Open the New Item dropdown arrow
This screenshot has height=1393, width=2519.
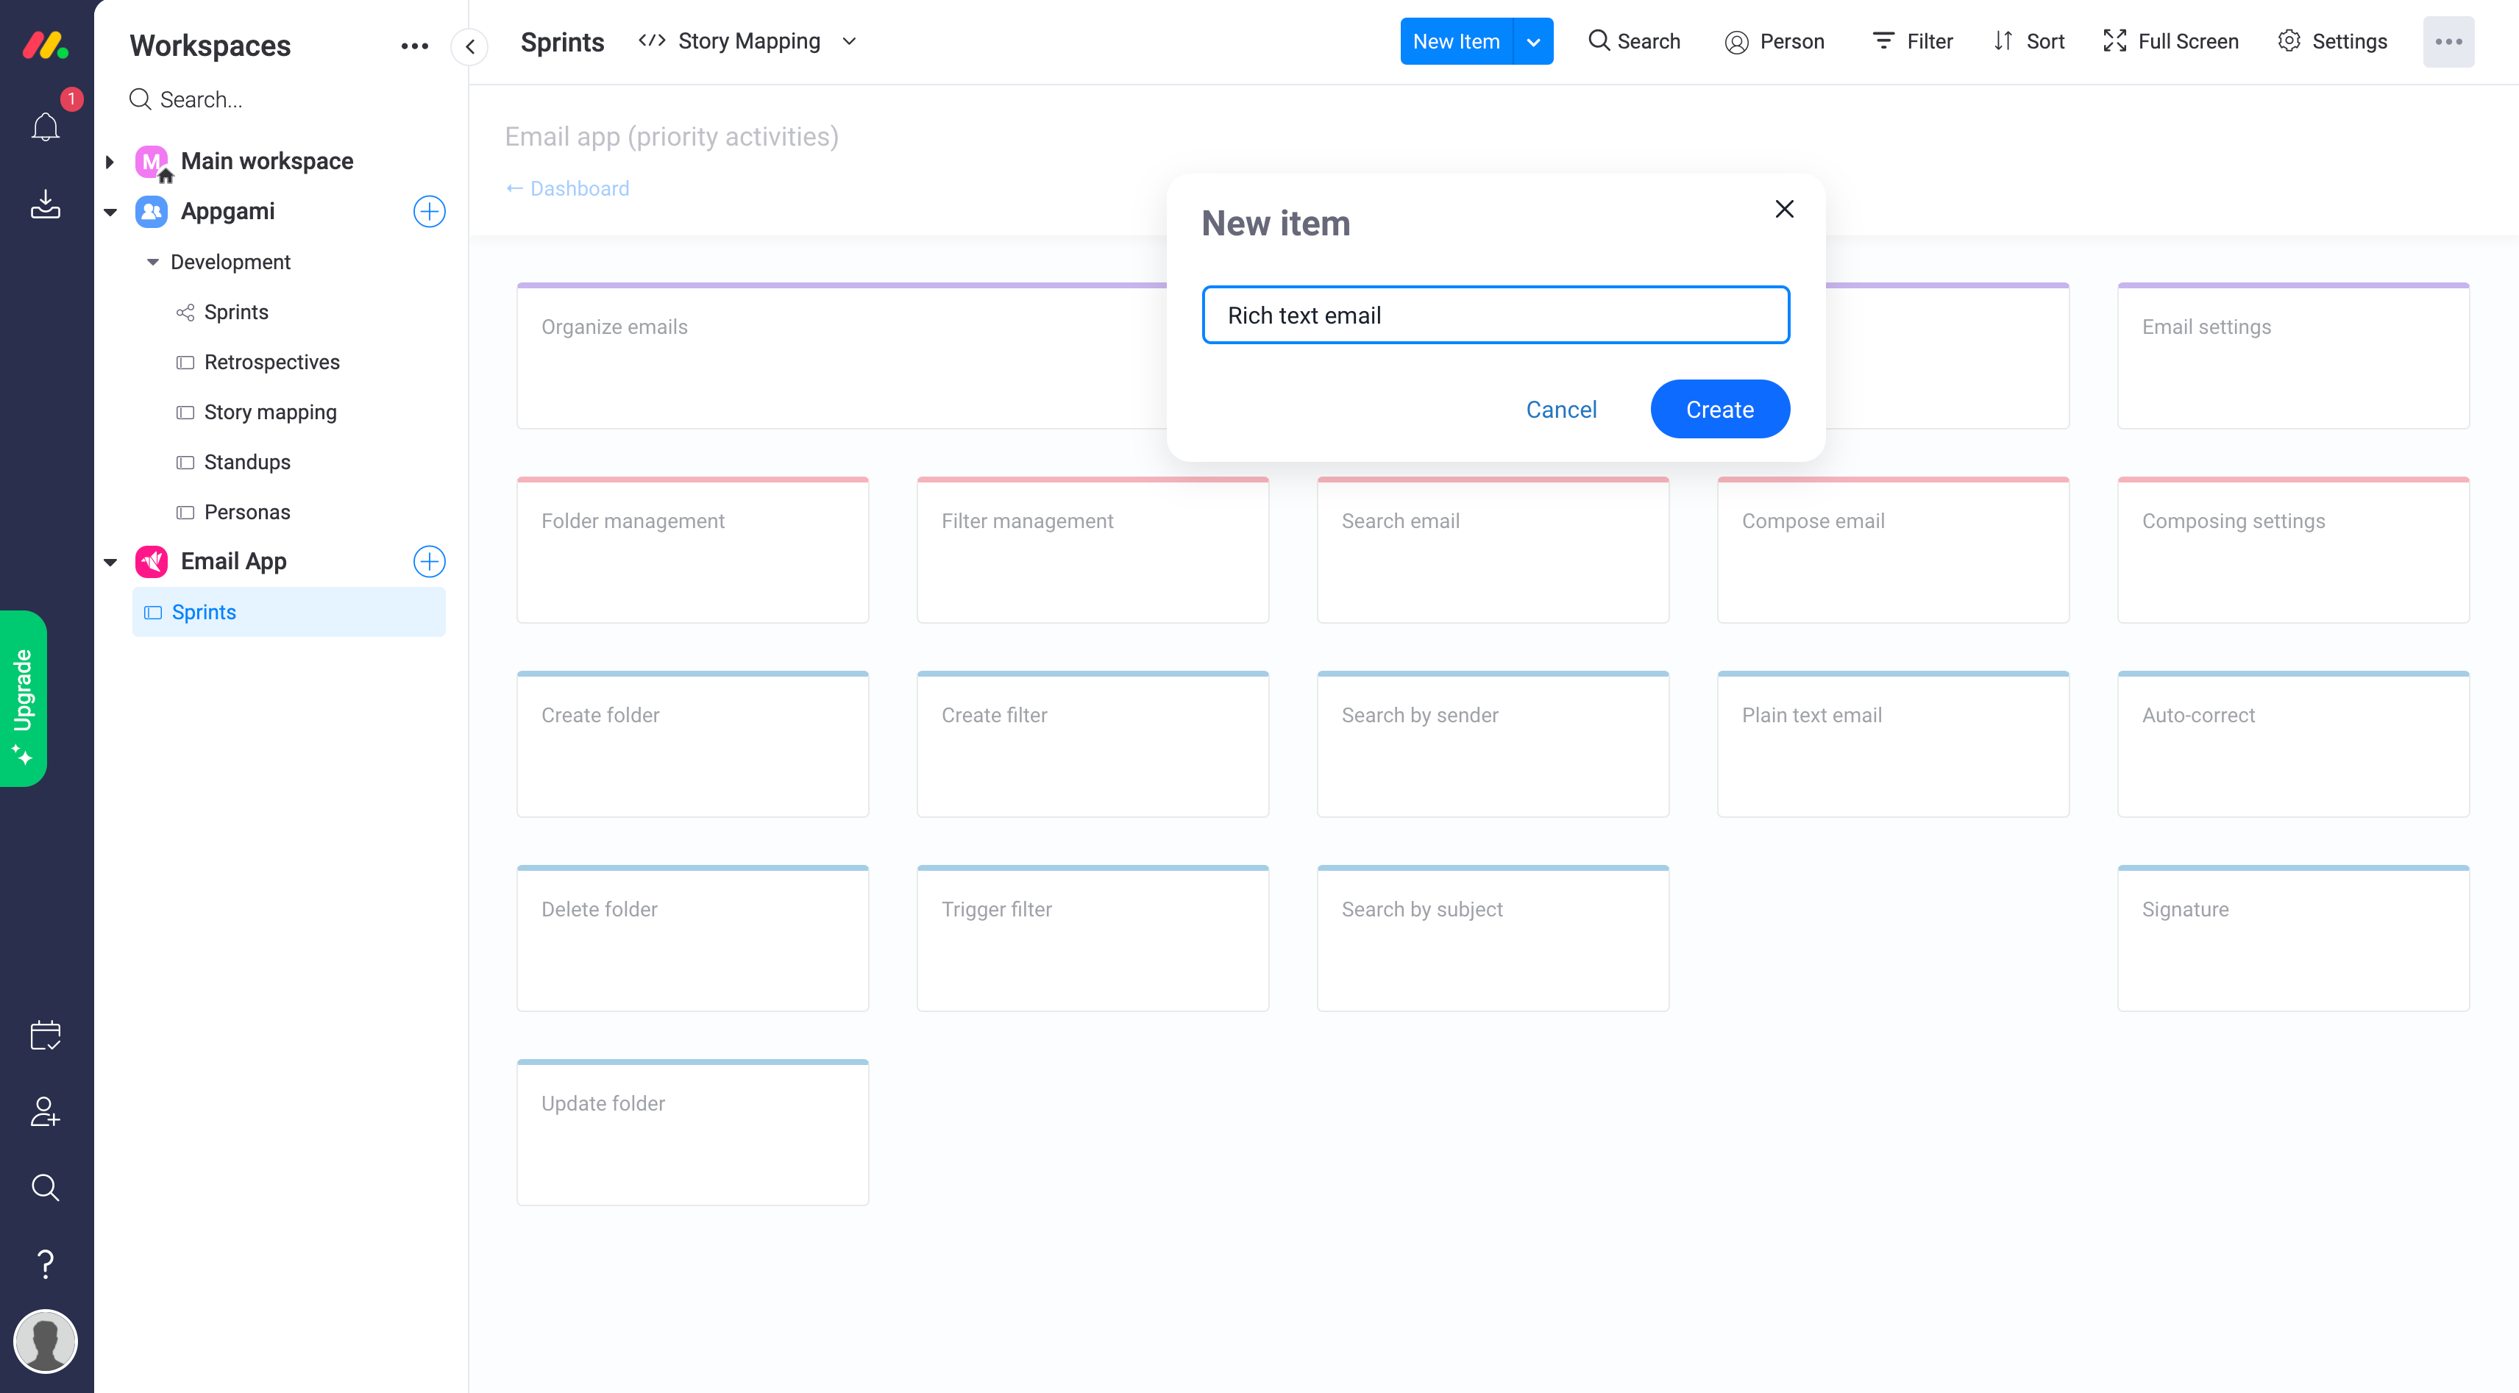[x=1533, y=41]
